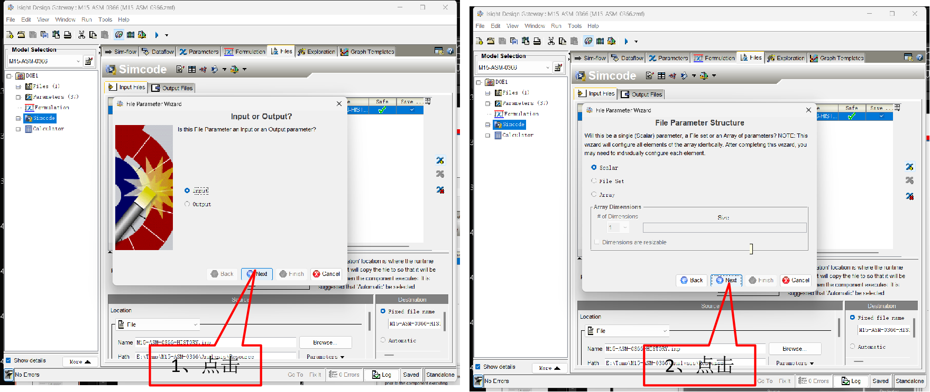Select Calculator tree item in left window
Viewport: 930px width, 392px height.
pos(48,129)
